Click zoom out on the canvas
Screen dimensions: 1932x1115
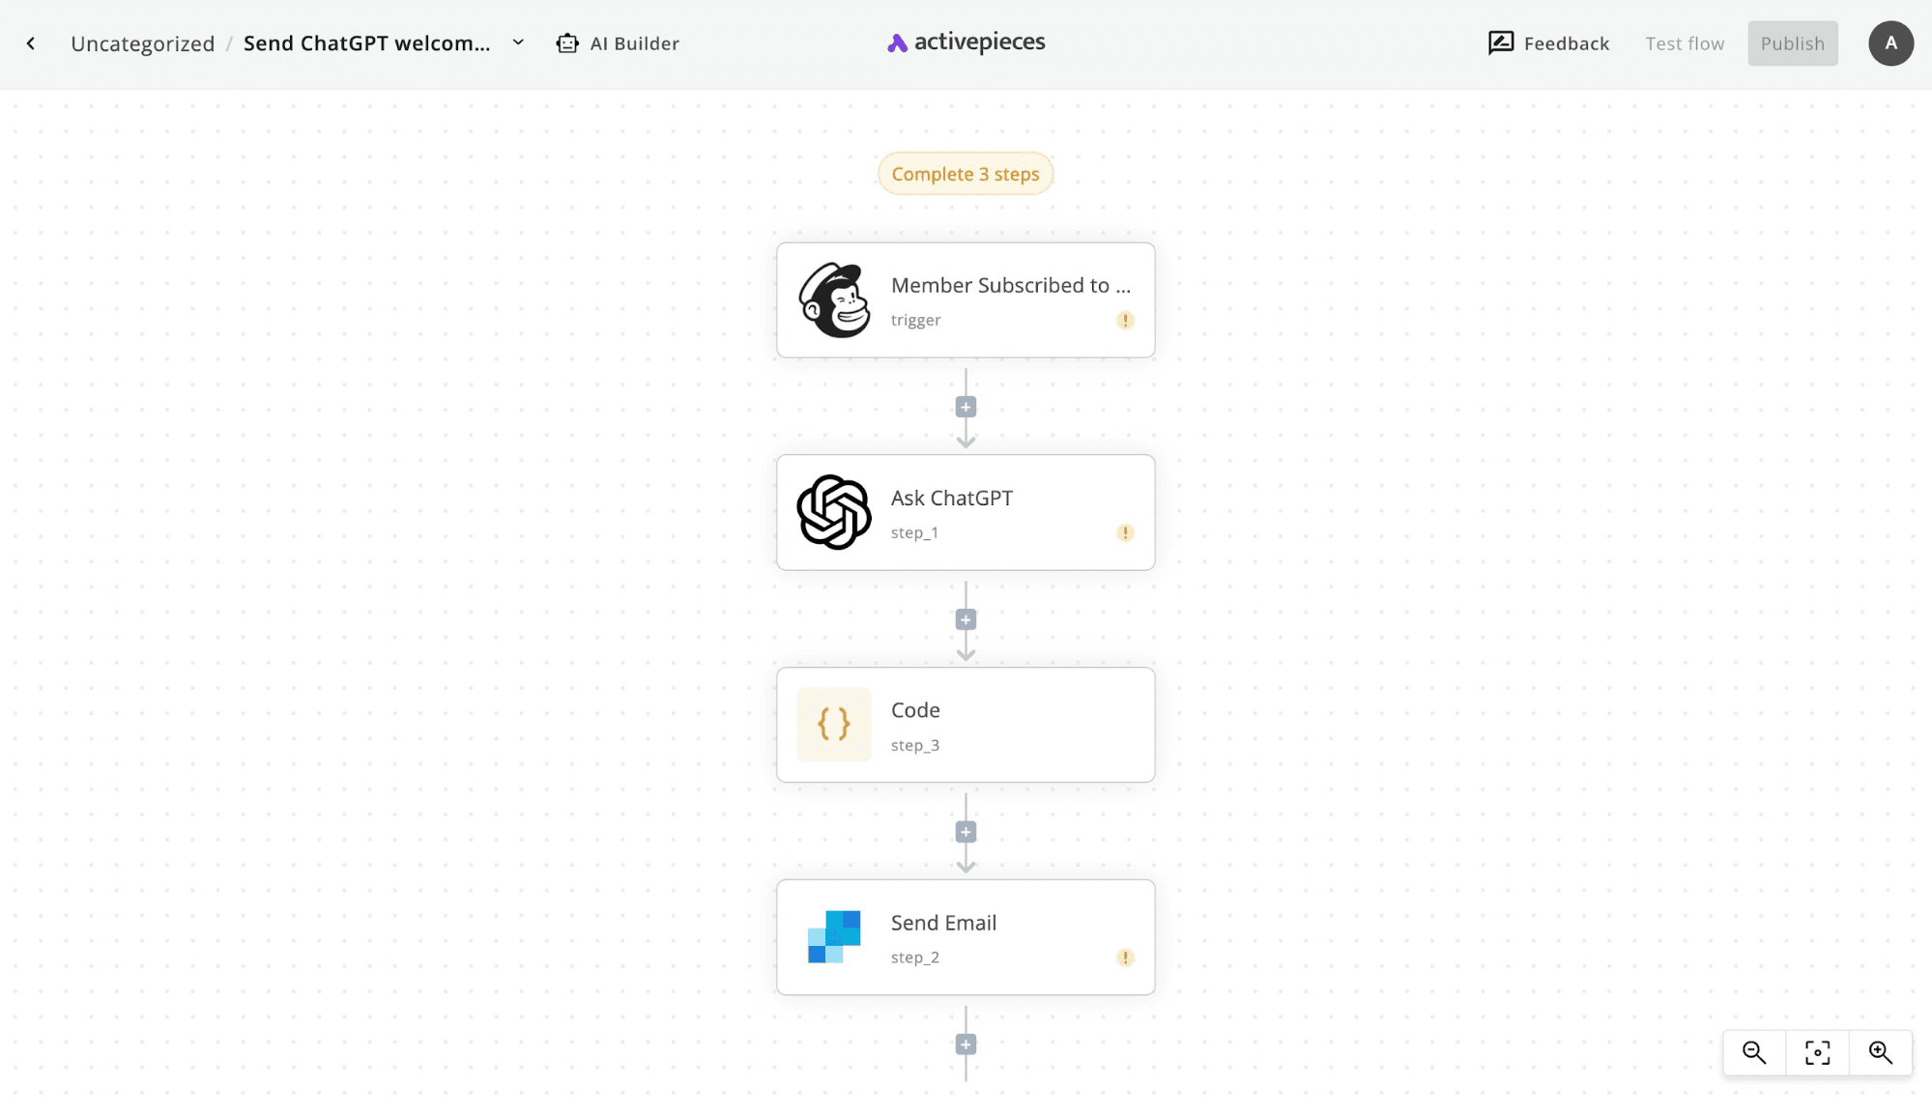[1753, 1052]
